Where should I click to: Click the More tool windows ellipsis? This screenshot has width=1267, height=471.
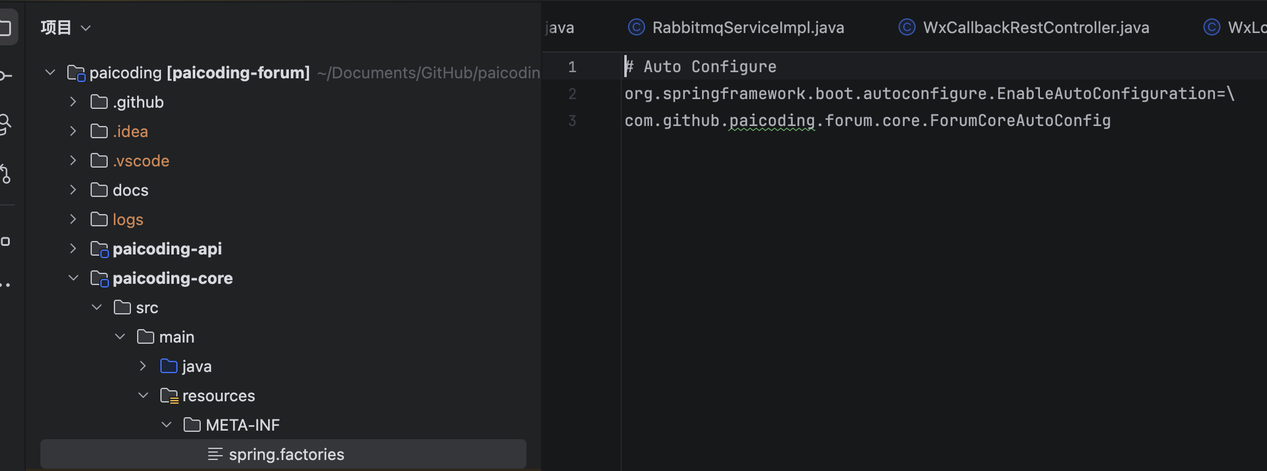(x=6, y=285)
